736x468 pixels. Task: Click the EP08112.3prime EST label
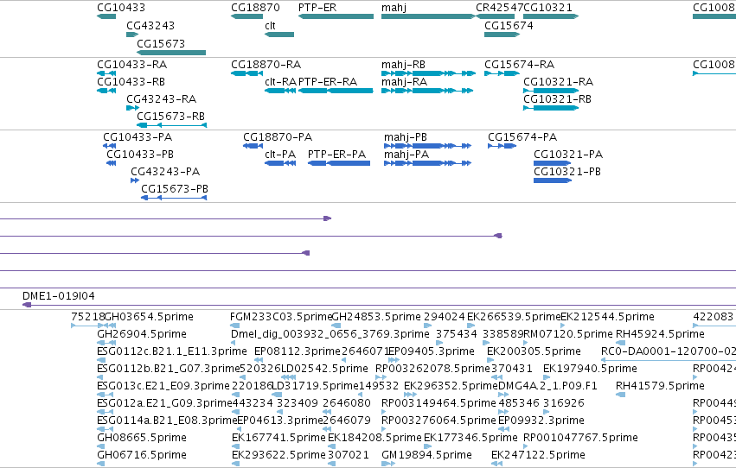tap(298, 351)
